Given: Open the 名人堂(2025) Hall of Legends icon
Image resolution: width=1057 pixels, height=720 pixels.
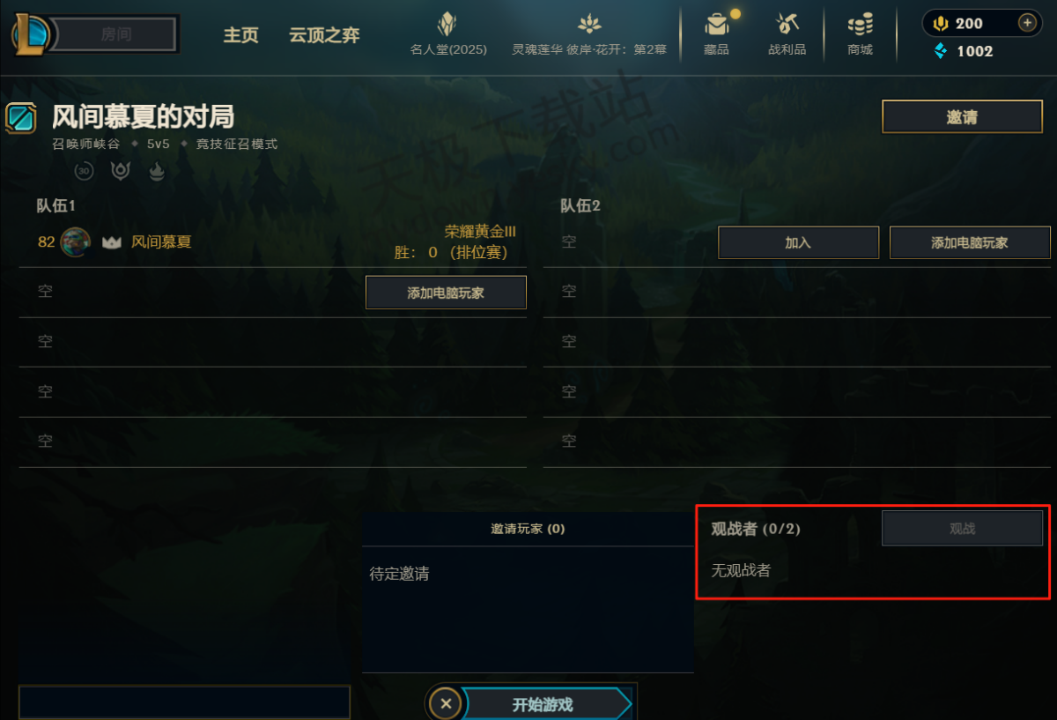Looking at the screenshot, I should click(447, 24).
